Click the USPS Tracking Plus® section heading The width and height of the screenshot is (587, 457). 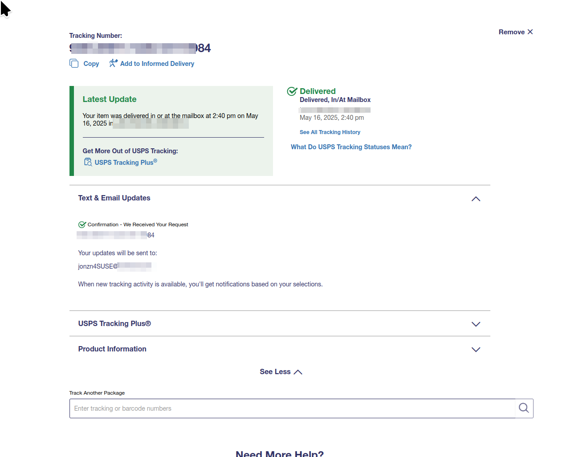tap(114, 323)
